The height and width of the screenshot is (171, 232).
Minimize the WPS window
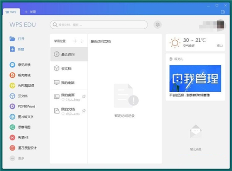208,6
